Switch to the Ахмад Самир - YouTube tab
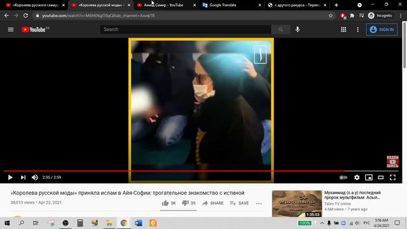Image resolution: width=407 pixels, height=229 pixels. (166, 5)
